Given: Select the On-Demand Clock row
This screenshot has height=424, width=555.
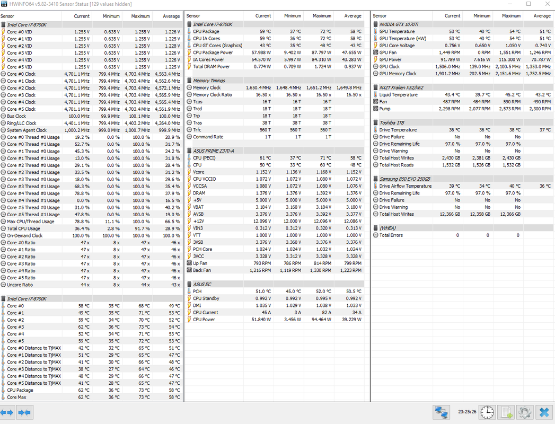Looking at the screenshot, I should (91, 236).
